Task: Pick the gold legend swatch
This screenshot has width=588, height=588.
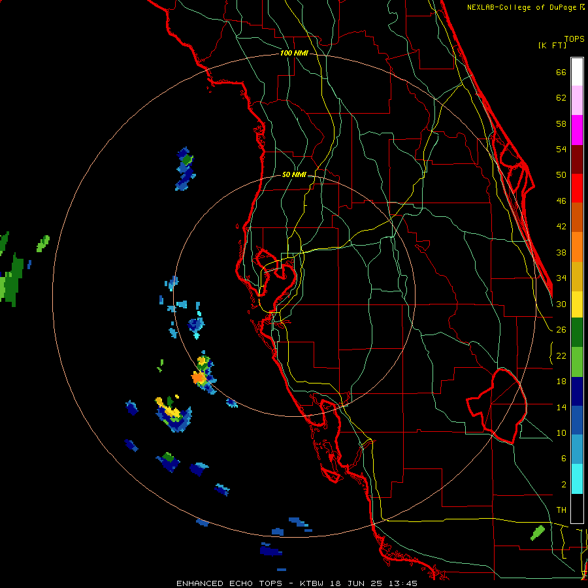Action: pyautogui.click(x=577, y=276)
